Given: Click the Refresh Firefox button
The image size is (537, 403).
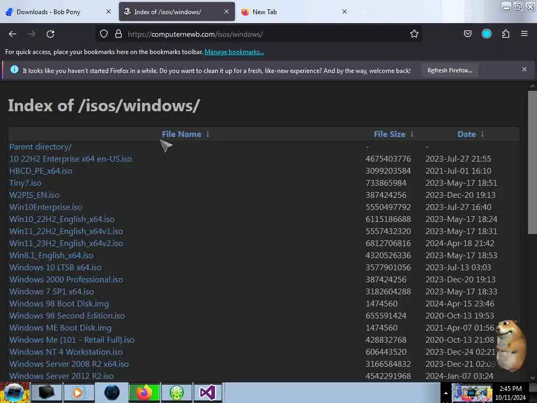Looking at the screenshot, I should [449, 70].
